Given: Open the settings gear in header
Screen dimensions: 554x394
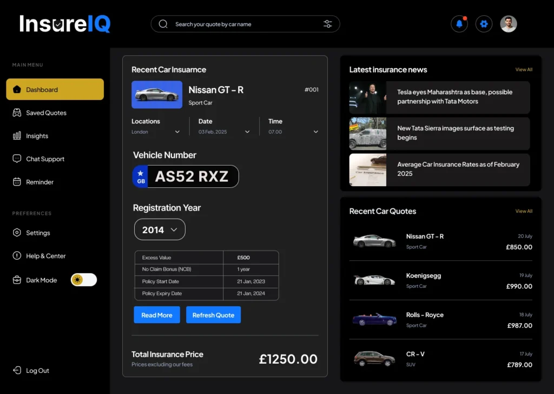Looking at the screenshot, I should point(484,24).
